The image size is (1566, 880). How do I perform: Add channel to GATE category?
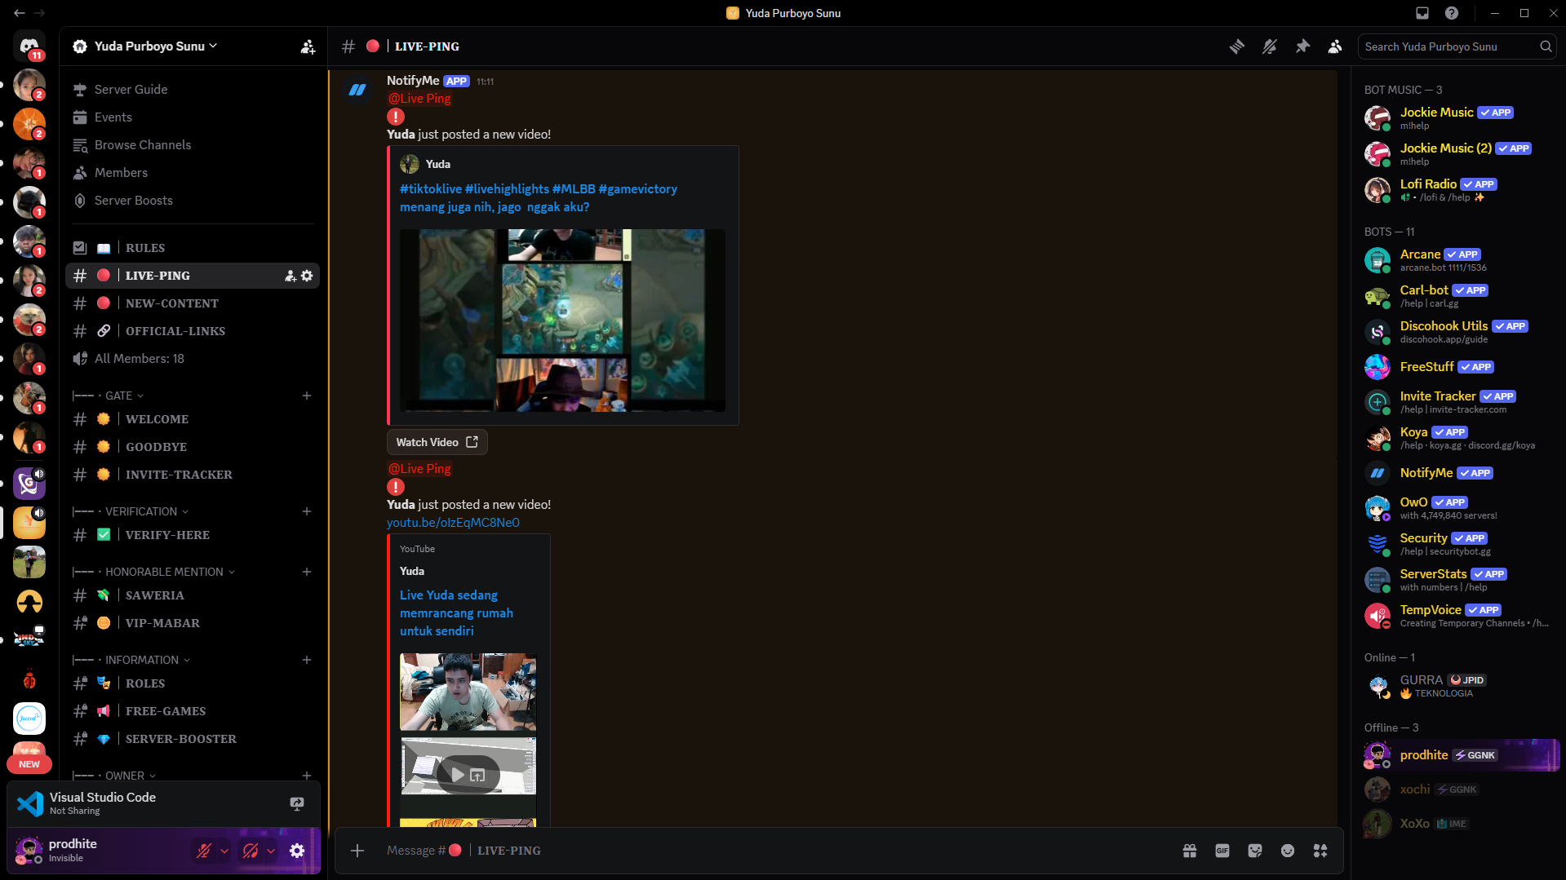307,396
